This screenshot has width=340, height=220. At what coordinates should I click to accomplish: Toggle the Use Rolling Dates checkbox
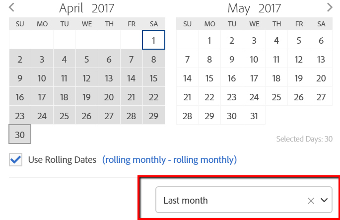click(16, 160)
